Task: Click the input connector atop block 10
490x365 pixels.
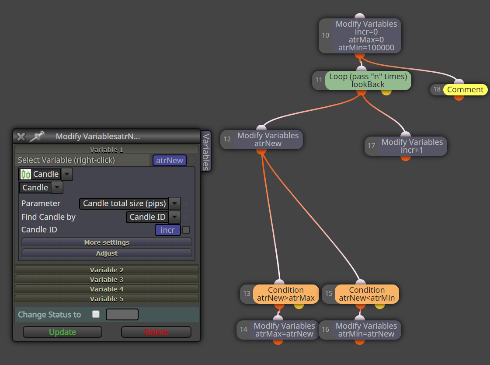Action: tap(360, 16)
